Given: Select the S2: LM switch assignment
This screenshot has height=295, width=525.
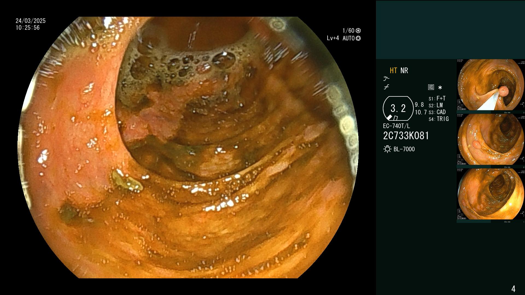Looking at the screenshot, I should 436,105.
